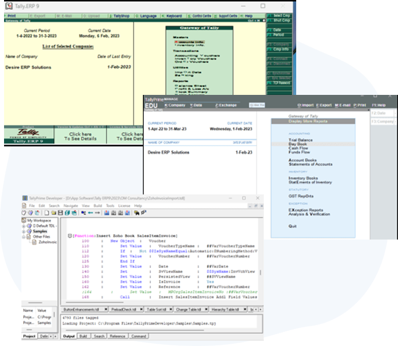This screenshot has width=398, height=346.
Task: Collapse the Other Files tree node
Action: click(x=24, y=236)
